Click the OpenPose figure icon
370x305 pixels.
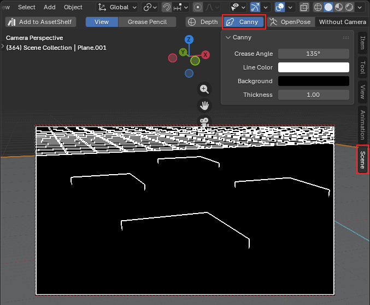(273, 22)
